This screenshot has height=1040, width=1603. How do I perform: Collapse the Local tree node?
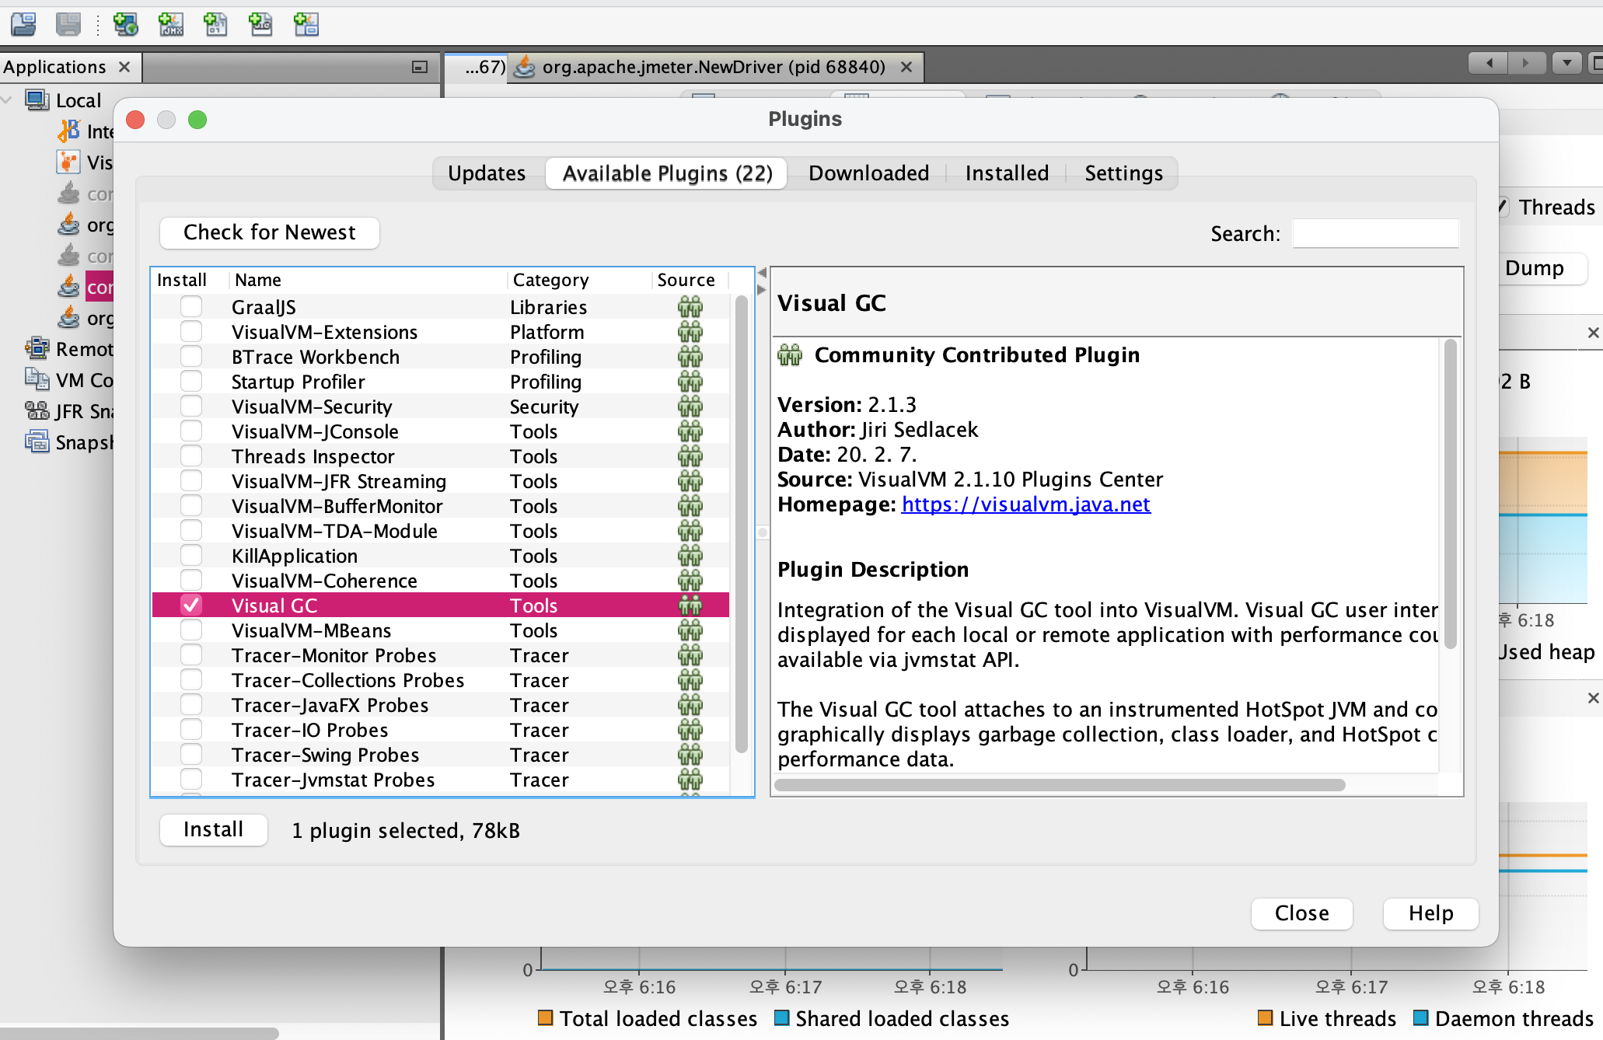[x=8, y=100]
